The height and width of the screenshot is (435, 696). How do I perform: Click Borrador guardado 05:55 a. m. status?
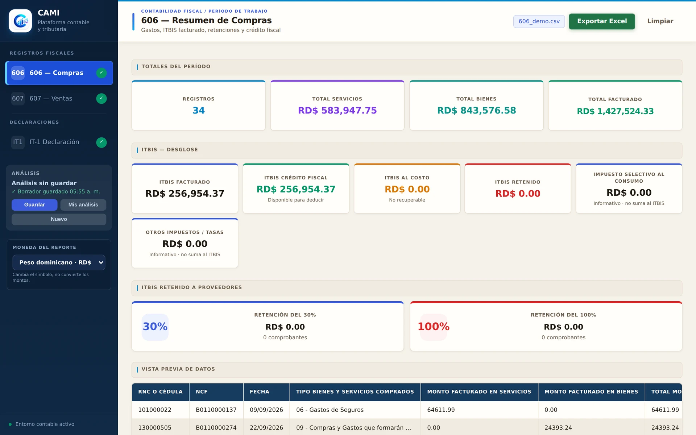pos(56,192)
